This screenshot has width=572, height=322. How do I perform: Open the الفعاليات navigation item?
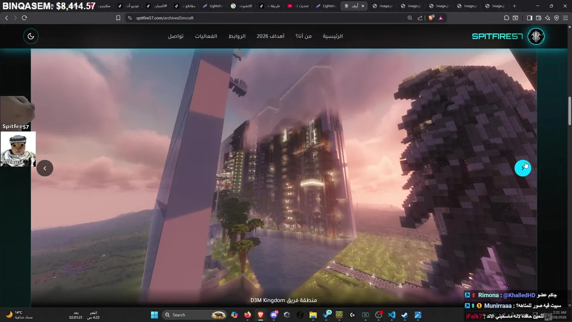click(206, 36)
